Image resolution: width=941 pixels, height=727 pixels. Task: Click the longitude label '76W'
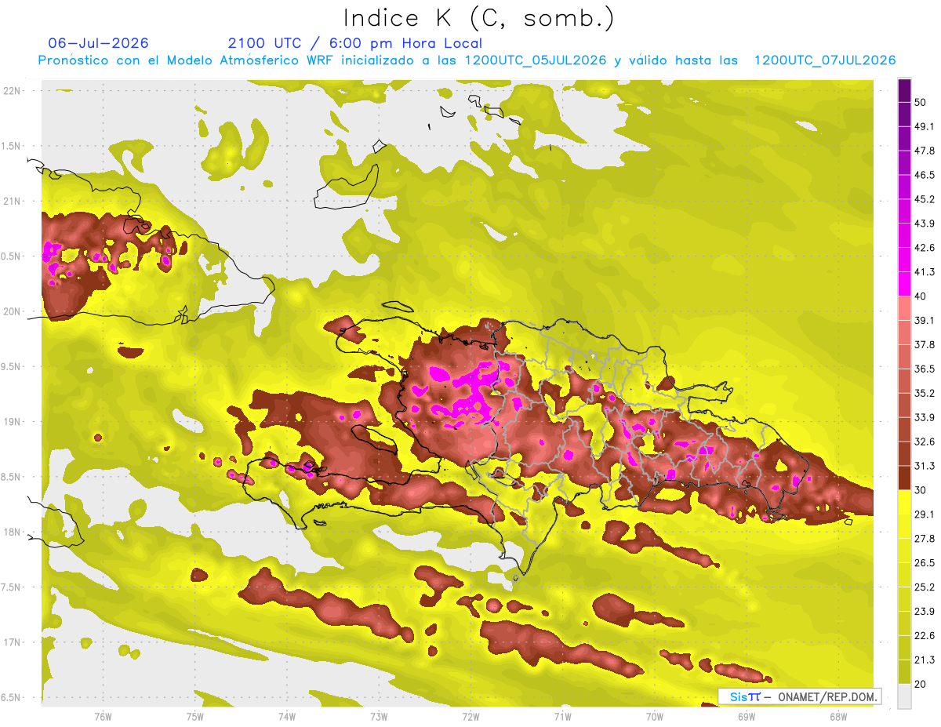[x=103, y=717]
